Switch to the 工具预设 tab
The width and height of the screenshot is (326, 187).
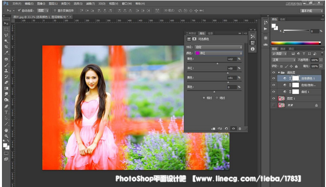click(x=191, y=33)
